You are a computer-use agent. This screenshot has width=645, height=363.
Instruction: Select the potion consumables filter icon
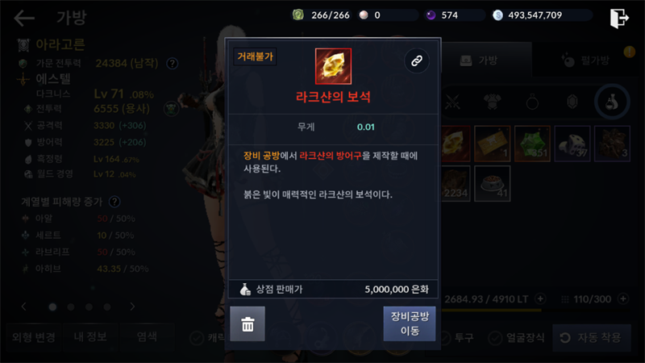(612, 102)
